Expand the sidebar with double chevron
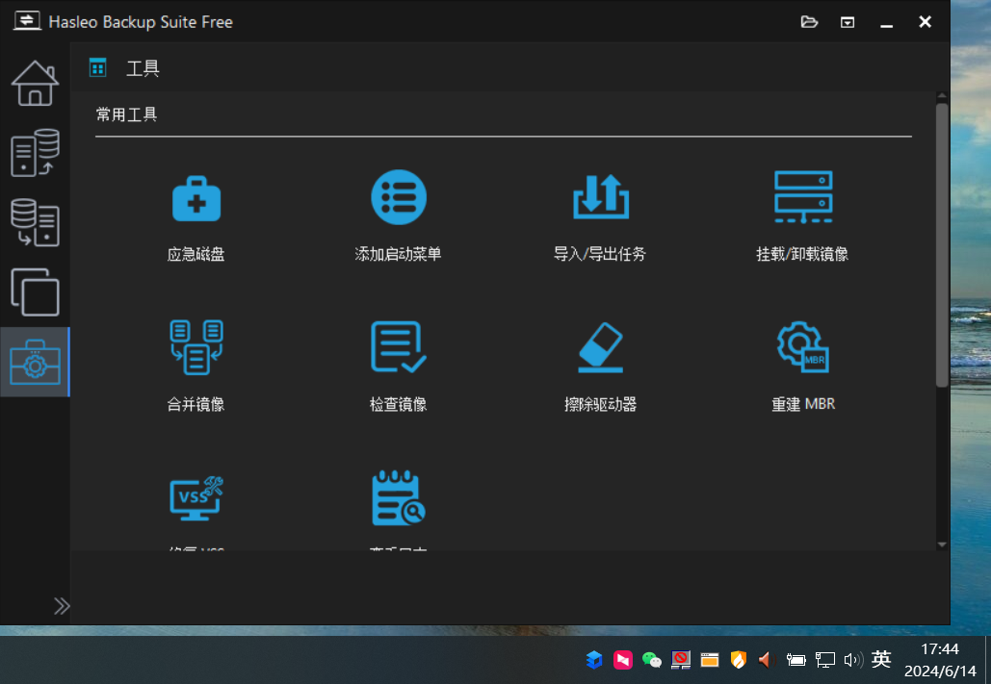The image size is (991, 684). pyautogui.click(x=62, y=605)
